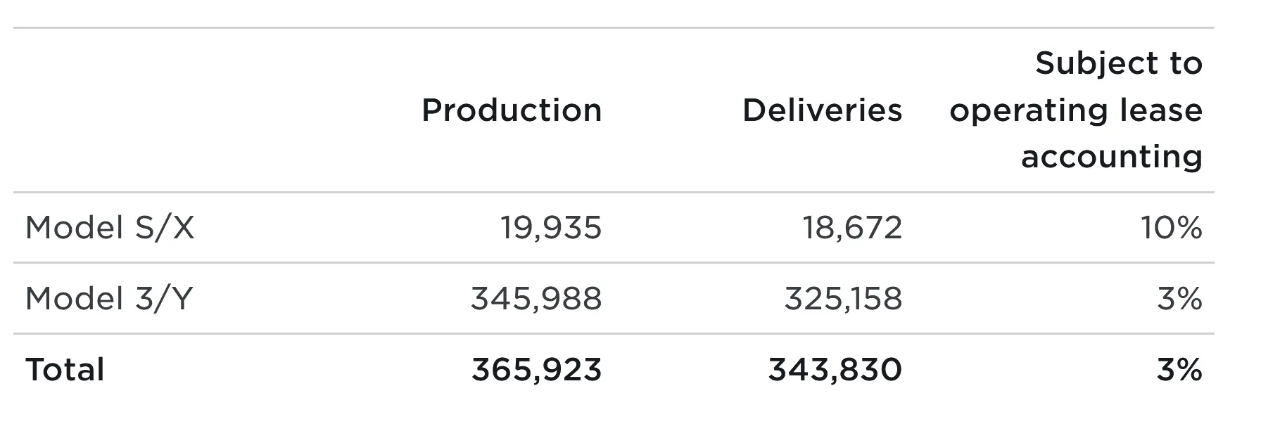
Task: Click divider line between Model S/X and Model 3/Y
Action: click(x=614, y=263)
